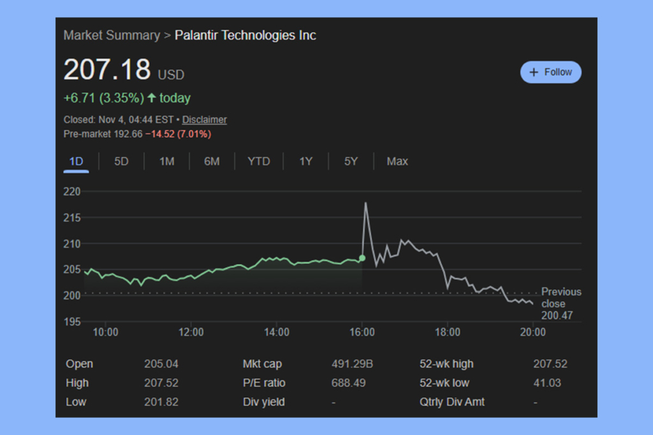Click the Palantir Technologies Inc title link

(x=245, y=35)
